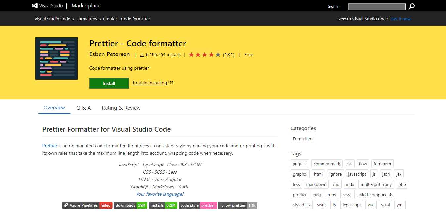Click the green Install button
446x217 pixels.
coord(109,83)
